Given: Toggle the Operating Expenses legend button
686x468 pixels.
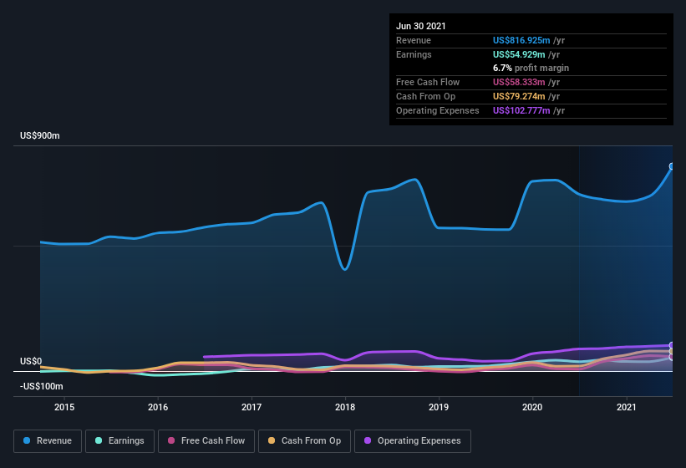Looking at the screenshot, I should pyautogui.click(x=413, y=441).
